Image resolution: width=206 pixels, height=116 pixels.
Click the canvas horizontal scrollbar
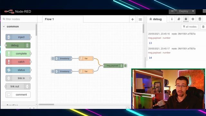[x=46, y=104]
